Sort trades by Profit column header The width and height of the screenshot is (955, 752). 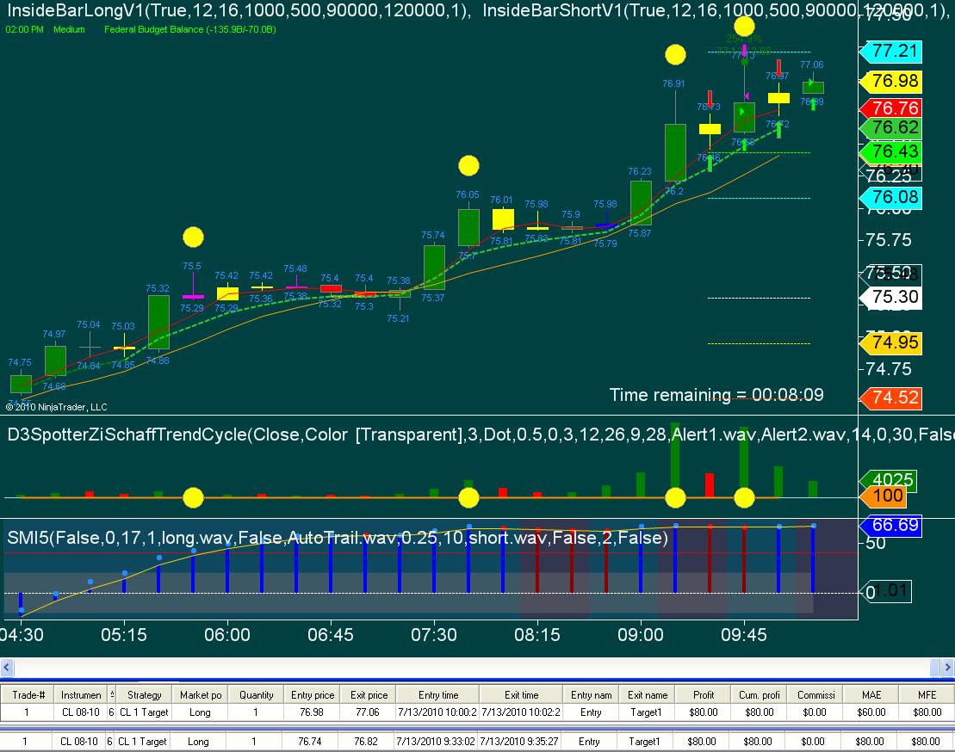tap(704, 695)
